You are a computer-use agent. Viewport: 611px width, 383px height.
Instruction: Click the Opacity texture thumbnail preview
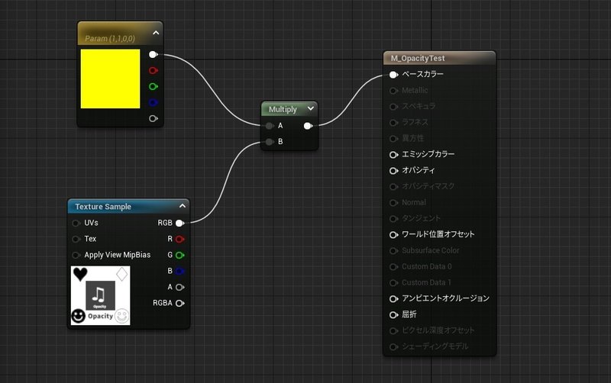(101, 295)
